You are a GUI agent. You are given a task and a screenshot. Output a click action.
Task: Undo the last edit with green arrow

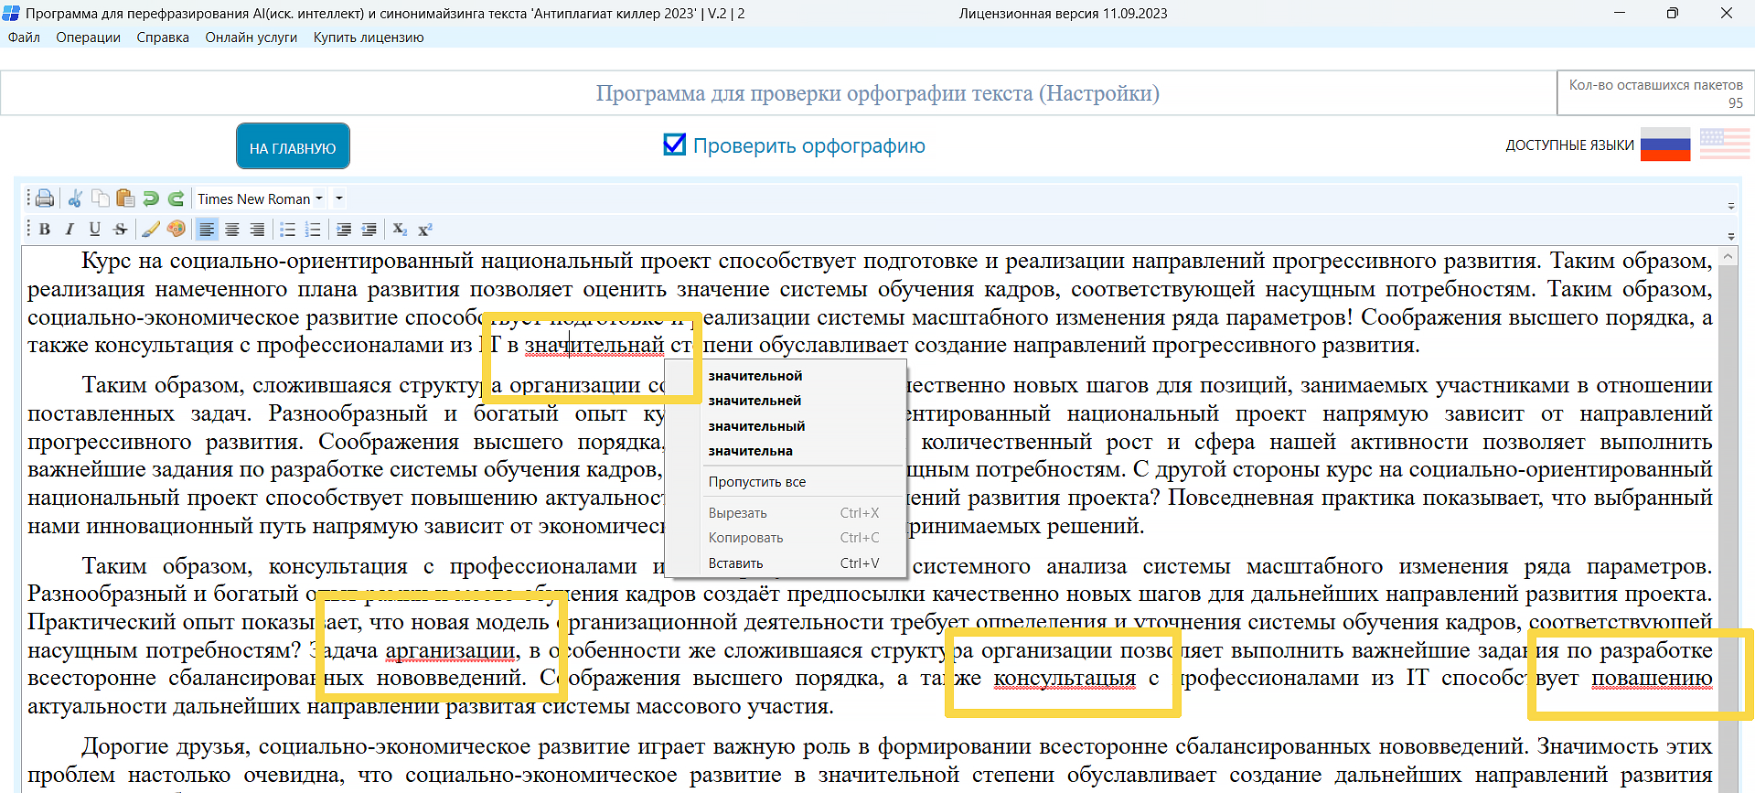[x=151, y=198]
